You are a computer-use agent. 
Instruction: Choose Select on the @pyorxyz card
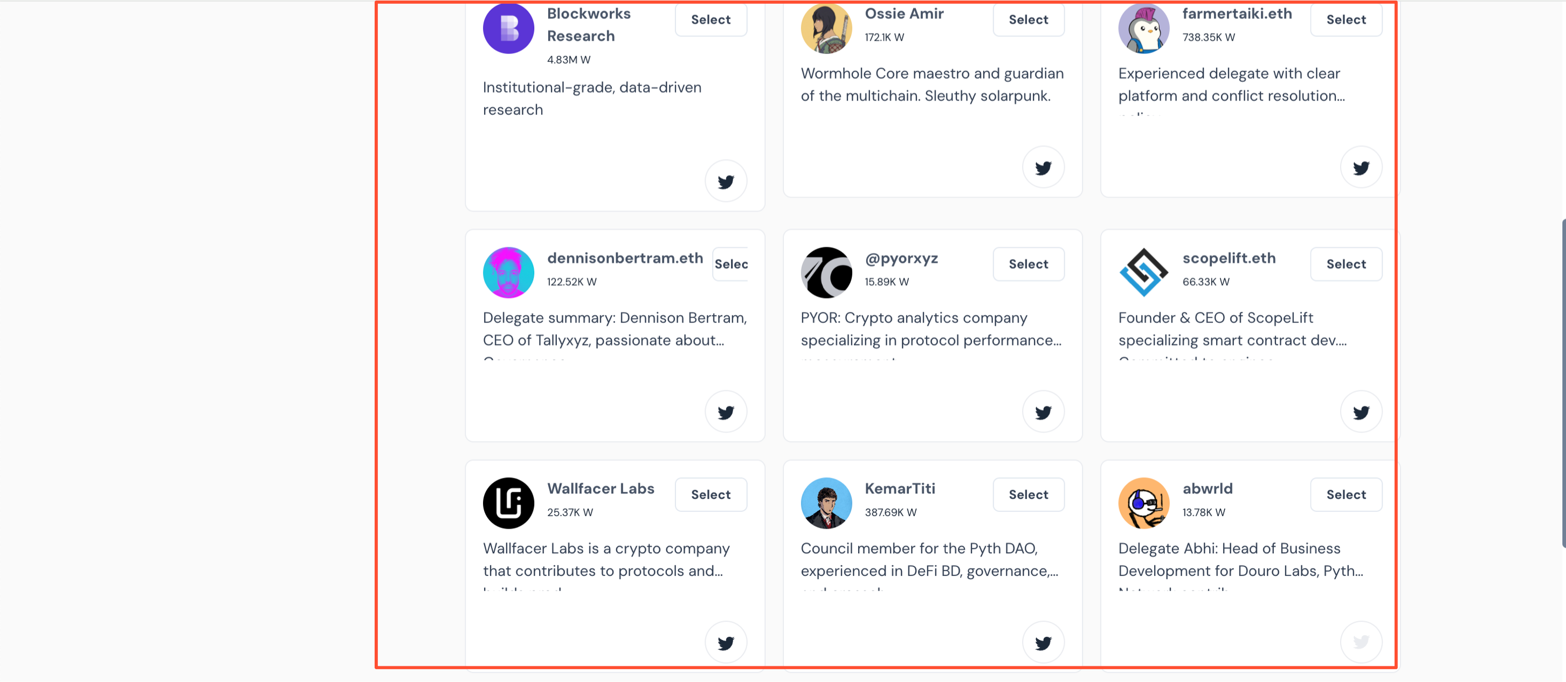1028,263
